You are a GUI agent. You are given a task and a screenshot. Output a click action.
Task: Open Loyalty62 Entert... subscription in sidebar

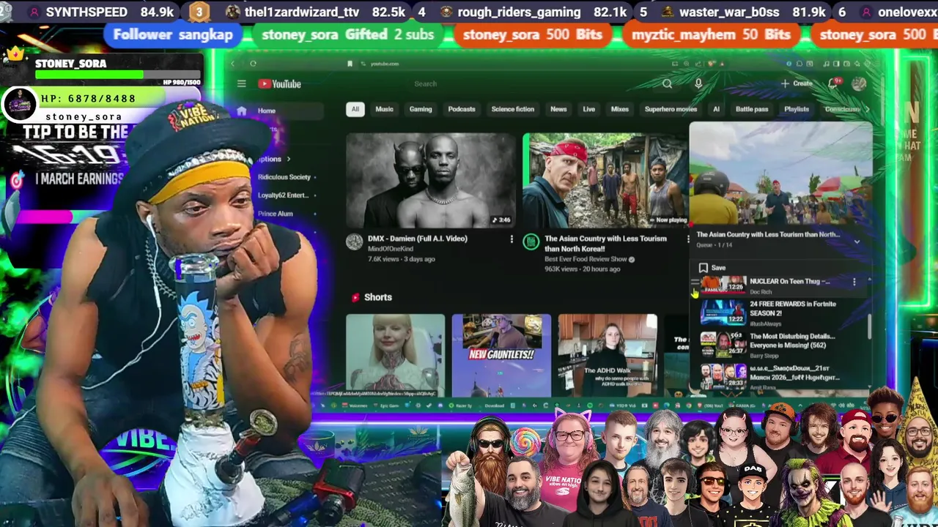click(x=284, y=195)
